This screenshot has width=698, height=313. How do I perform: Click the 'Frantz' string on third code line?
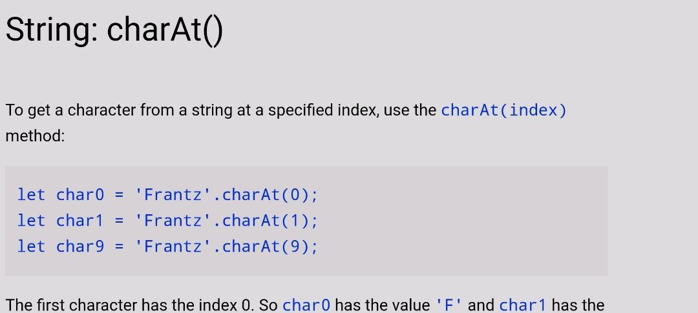coord(173,247)
